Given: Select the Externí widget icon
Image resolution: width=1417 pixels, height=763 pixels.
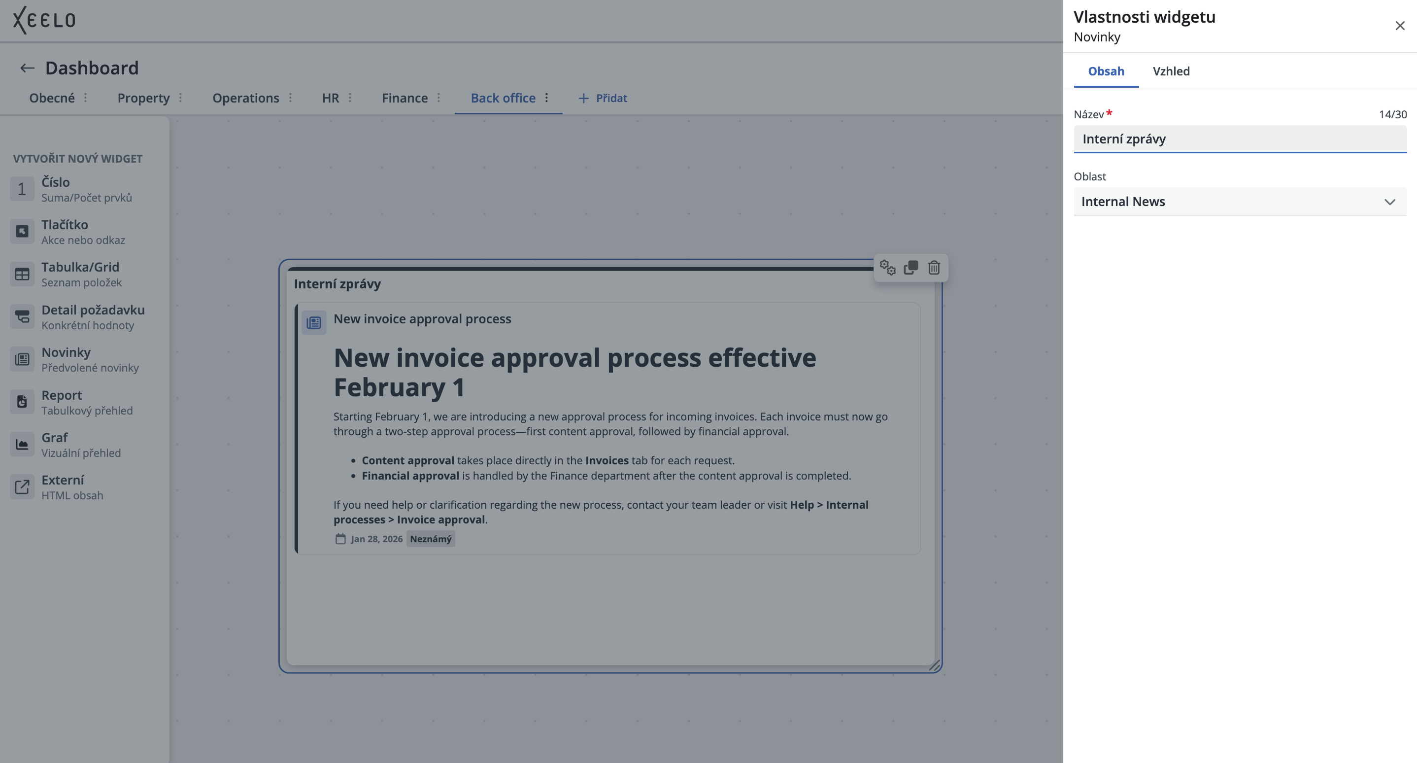Looking at the screenshot, I should [22, 487].
